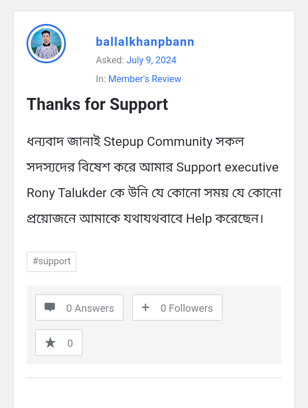Click the Stepup Community text in post

tap(158, 142)
